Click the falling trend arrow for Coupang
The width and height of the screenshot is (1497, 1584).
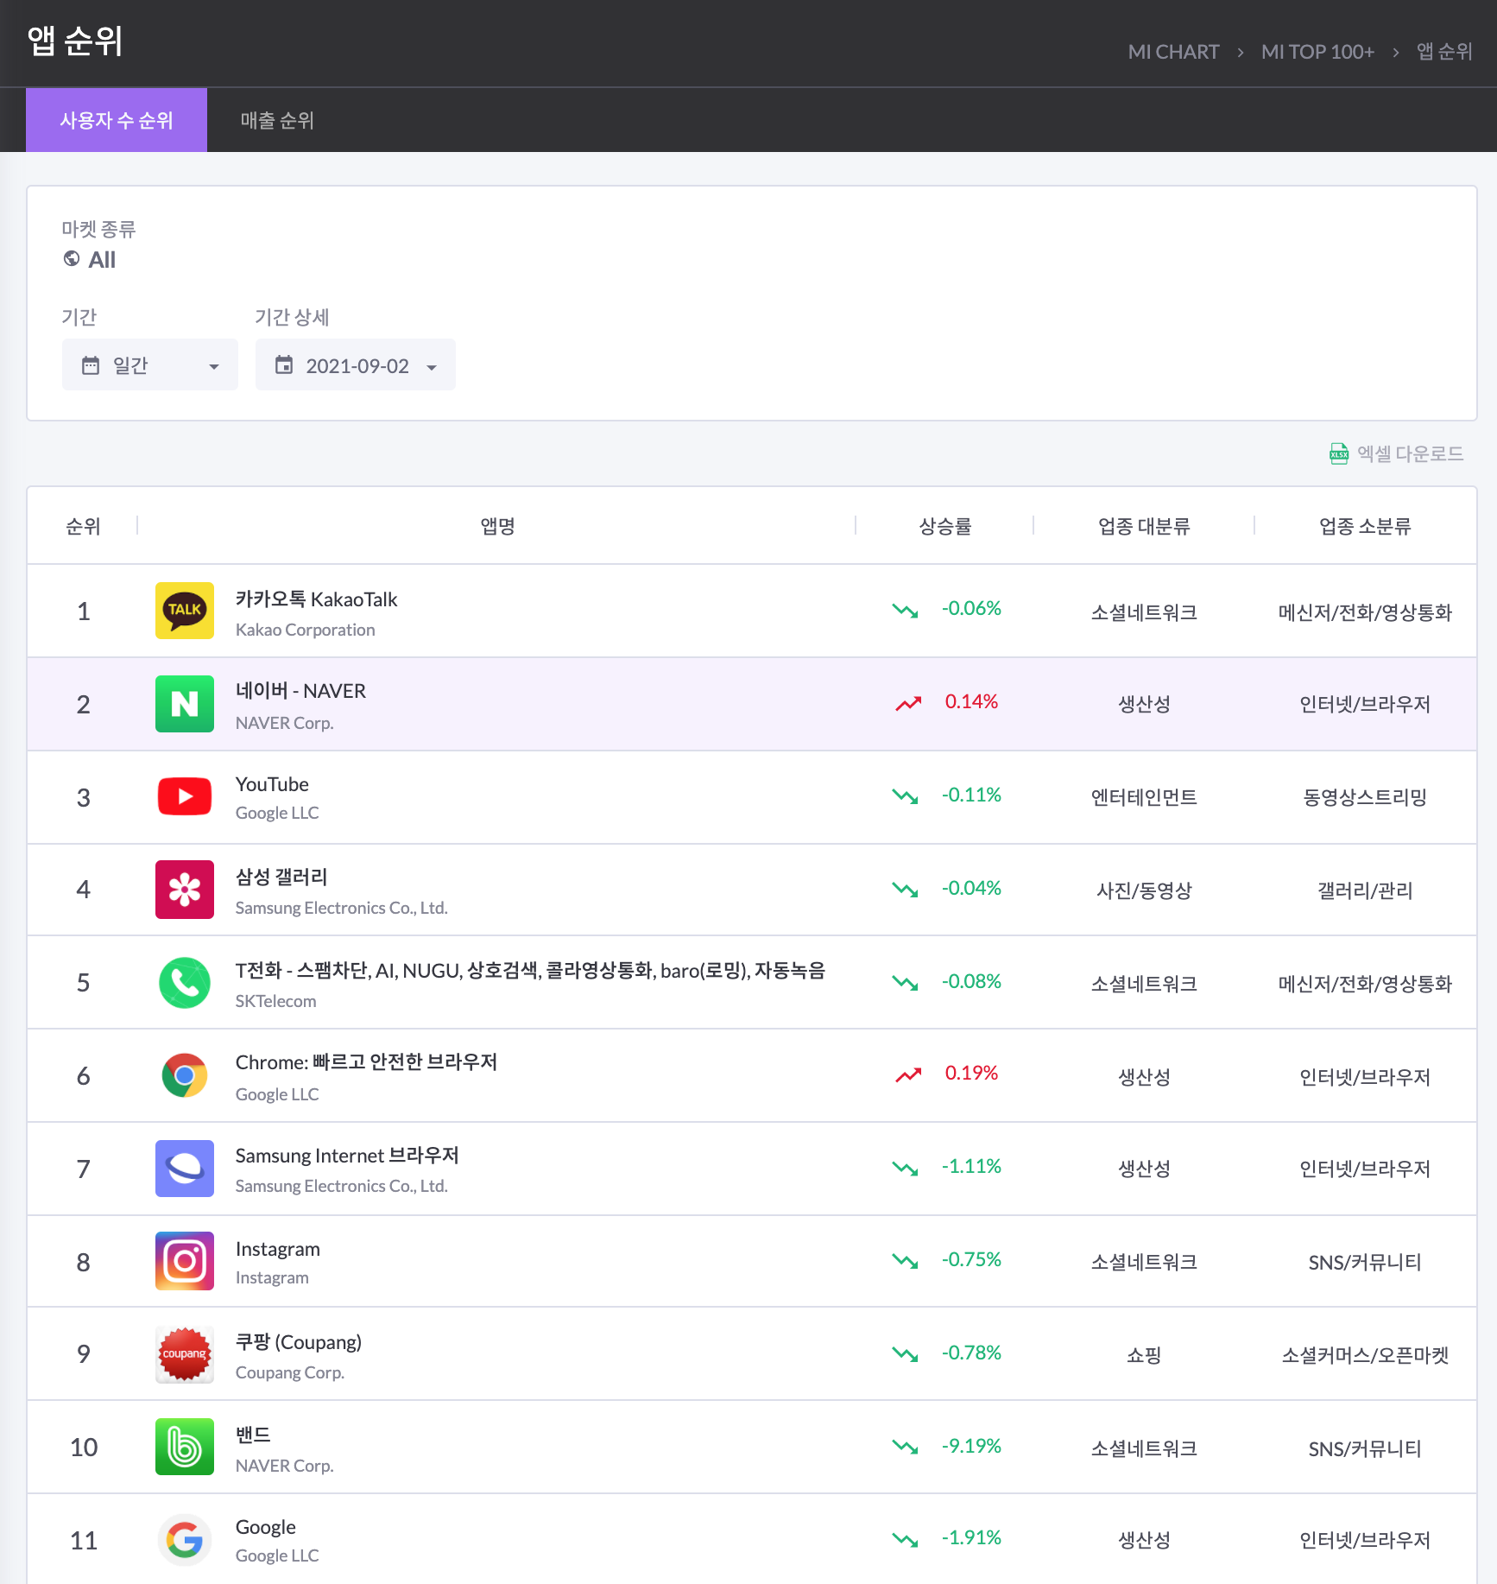(x=905, y=1353)
